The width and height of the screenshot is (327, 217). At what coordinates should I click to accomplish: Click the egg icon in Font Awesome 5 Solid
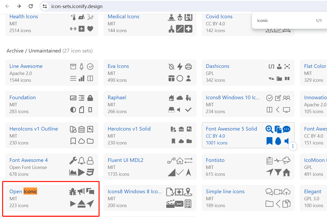coord(278,141)
